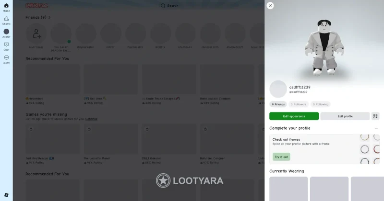
Task: Click the 0 Following pill
Action: click(321, 104)
